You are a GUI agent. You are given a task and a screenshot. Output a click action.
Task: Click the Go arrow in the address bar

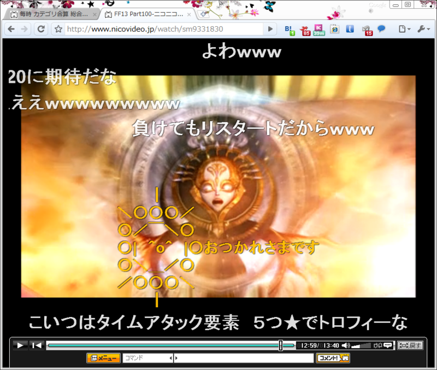(270, 29)
